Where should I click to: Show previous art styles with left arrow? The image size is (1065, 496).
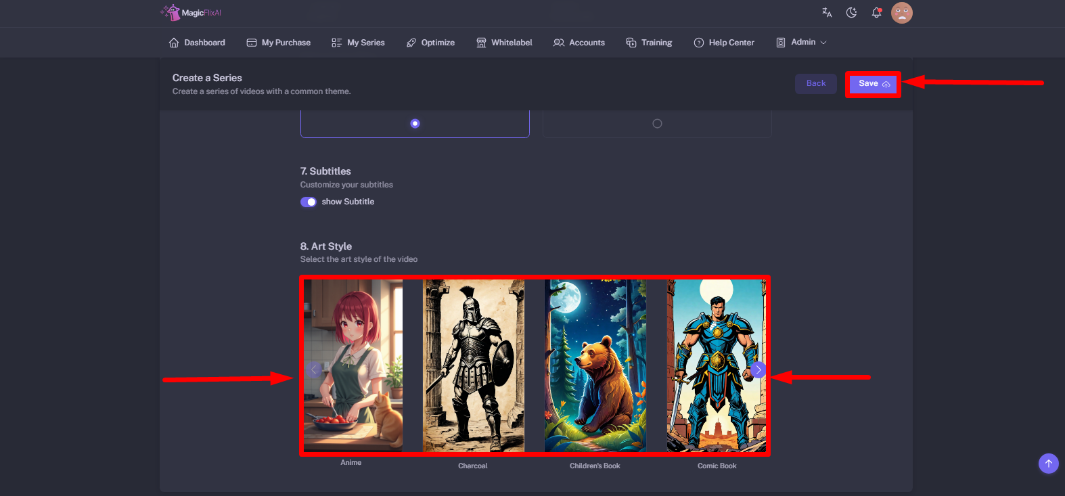[x=313, y=369]
